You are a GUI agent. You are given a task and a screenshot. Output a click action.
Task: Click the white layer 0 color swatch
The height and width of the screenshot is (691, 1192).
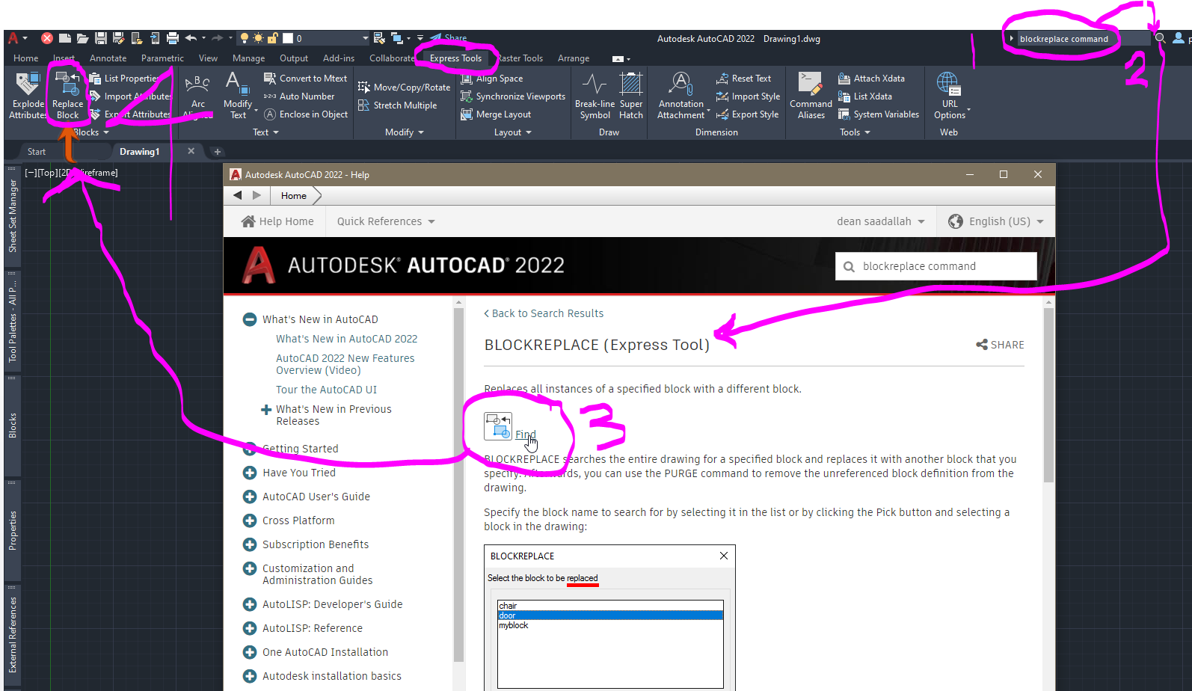point(288,38)
